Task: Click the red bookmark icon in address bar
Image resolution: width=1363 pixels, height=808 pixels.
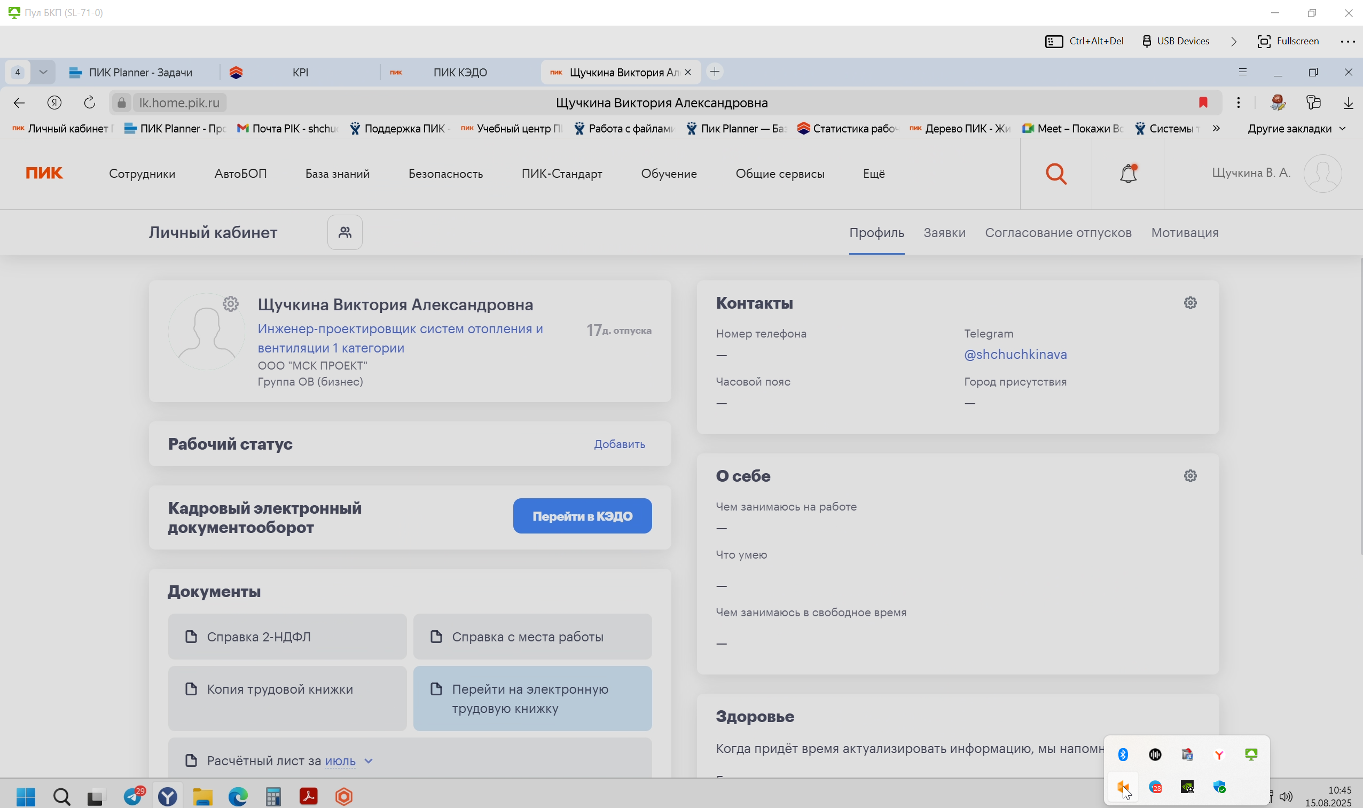Action: click(x=1203, y=103)
